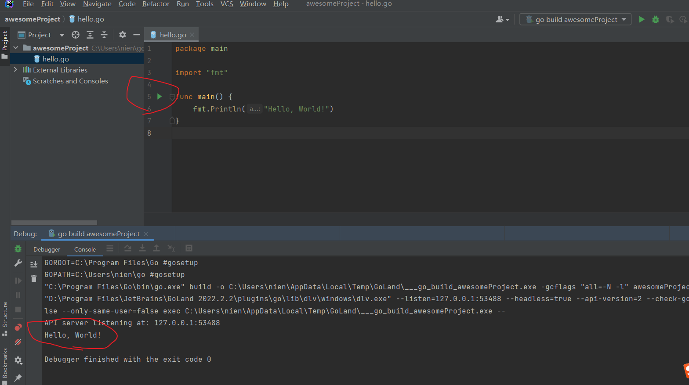This screenshot has width=689, height=385.
Task: Open run configuration dropdown go build awesomeProject
Action: point(576,19)
